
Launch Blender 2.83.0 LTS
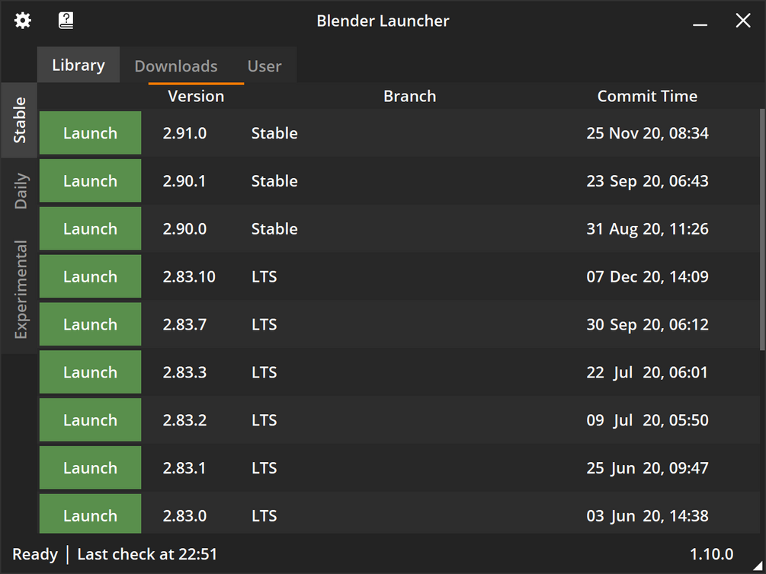tap(91, 513)
